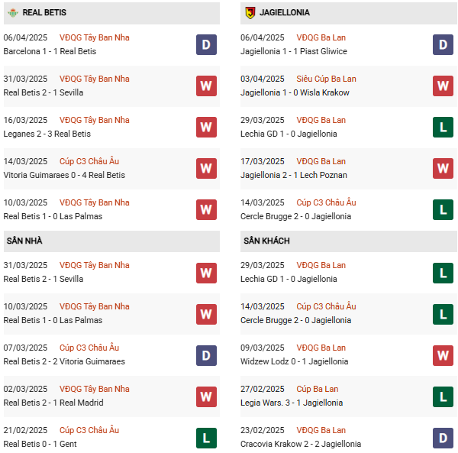Select the SÂN NHÀ section header

[x=24, y=241]
